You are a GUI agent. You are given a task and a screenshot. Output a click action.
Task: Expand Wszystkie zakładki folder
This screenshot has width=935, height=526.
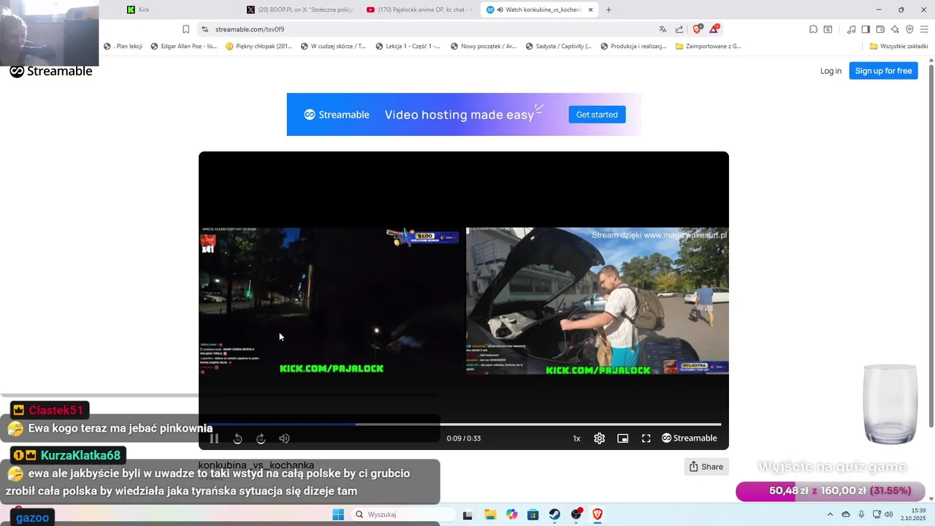click(x=899, y=46)
